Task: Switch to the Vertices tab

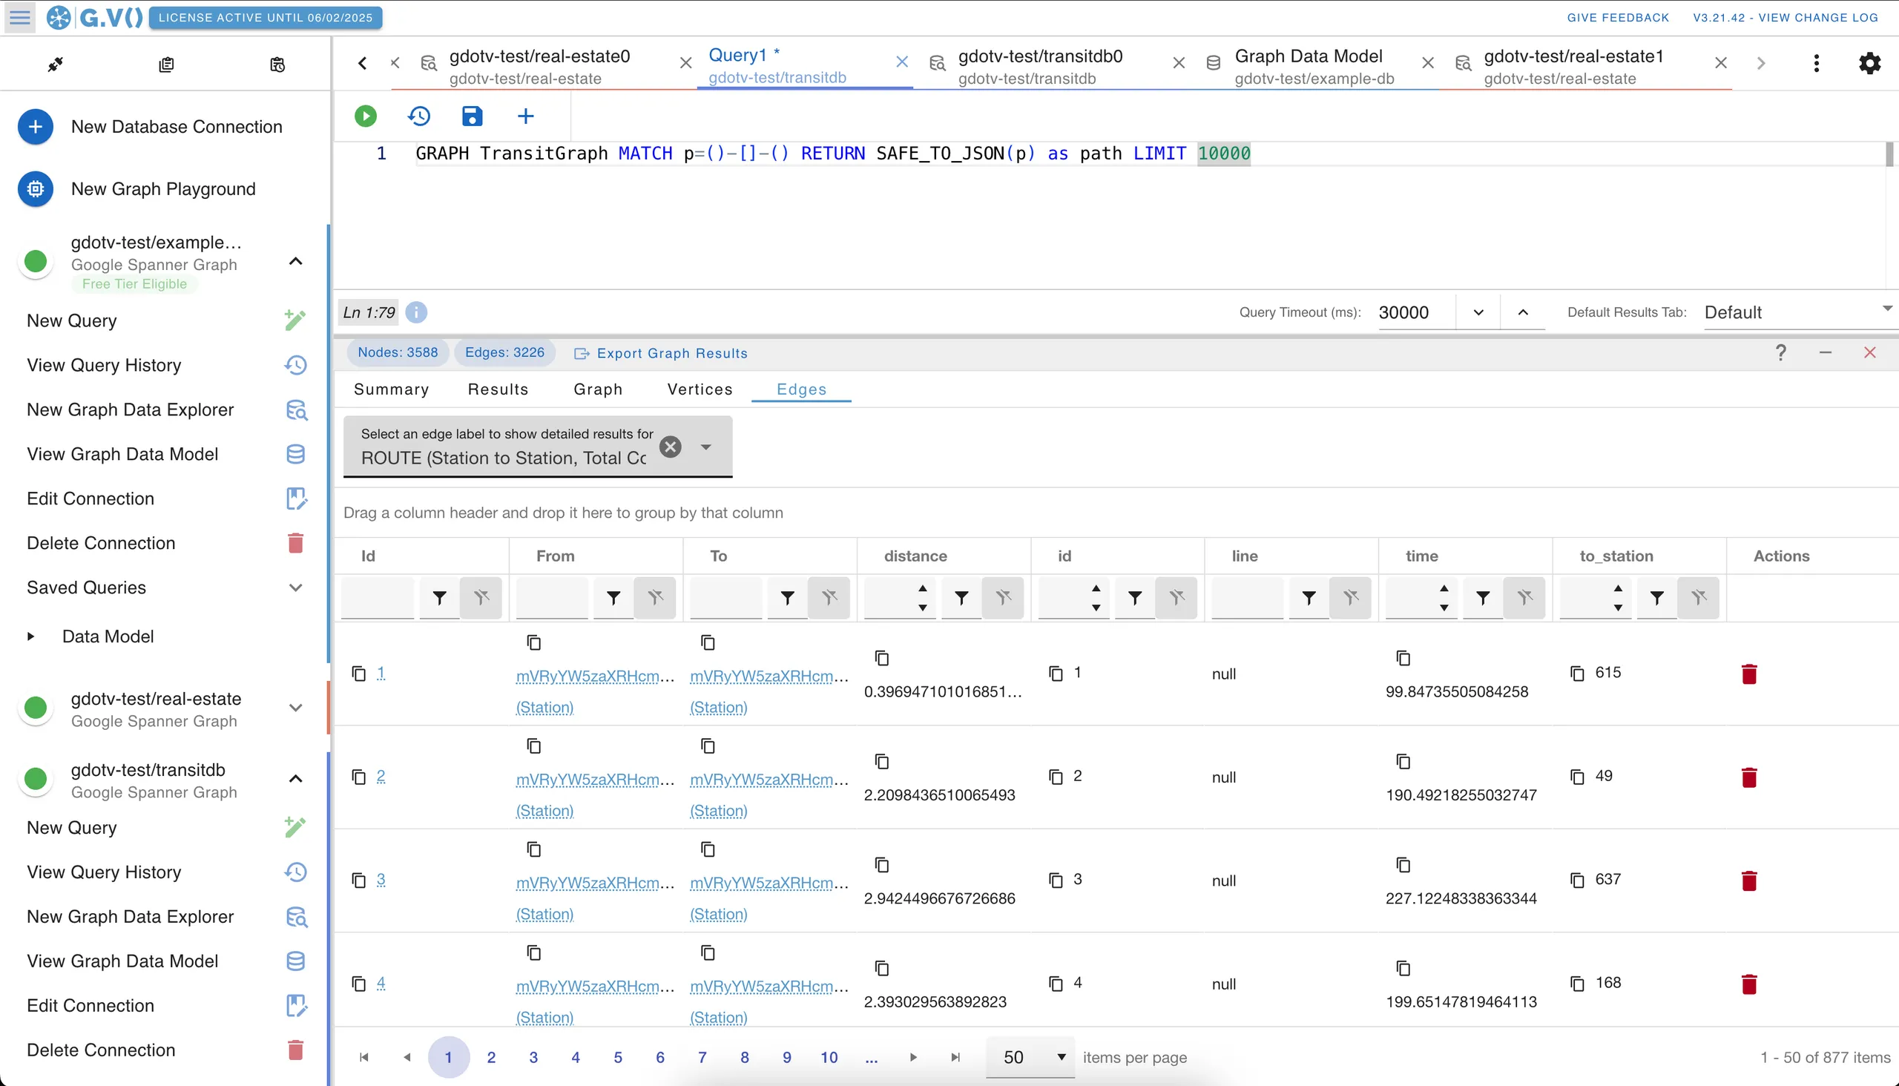Action: pyautogui.click(x=700, y=389)
